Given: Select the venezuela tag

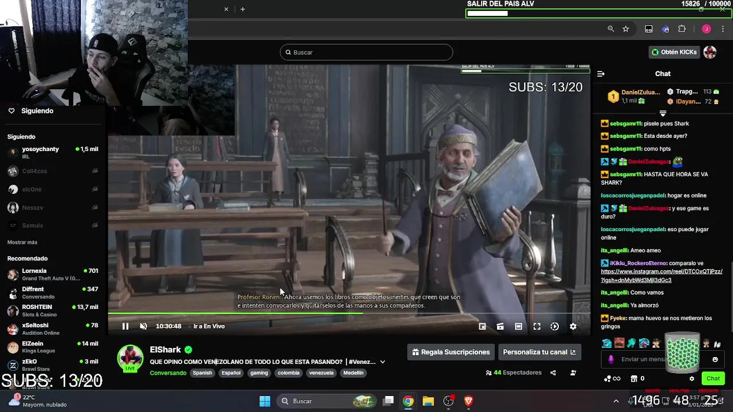Looking at the screenshot, I should coord(321,373).
